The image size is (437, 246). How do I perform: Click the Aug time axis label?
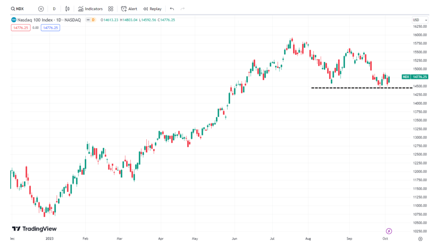308,239
